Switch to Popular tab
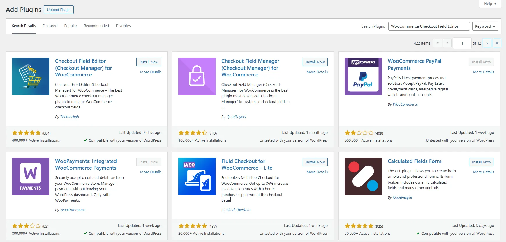This screenshot has height=242, width=506. (71, 26)
